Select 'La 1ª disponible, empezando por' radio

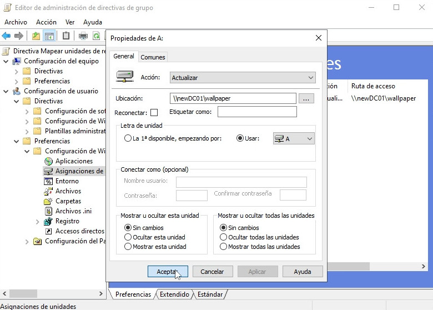128,138
